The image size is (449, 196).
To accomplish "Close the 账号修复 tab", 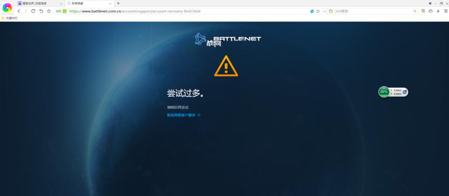I will pos(111,3).
